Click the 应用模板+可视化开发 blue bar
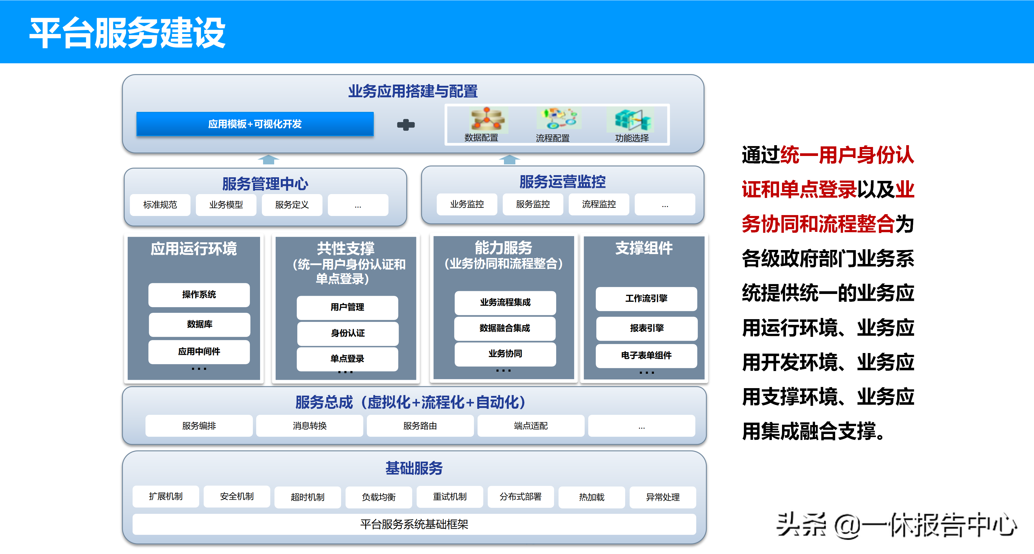Viewport: 1034px width, 554px height. tap(255, 124)
